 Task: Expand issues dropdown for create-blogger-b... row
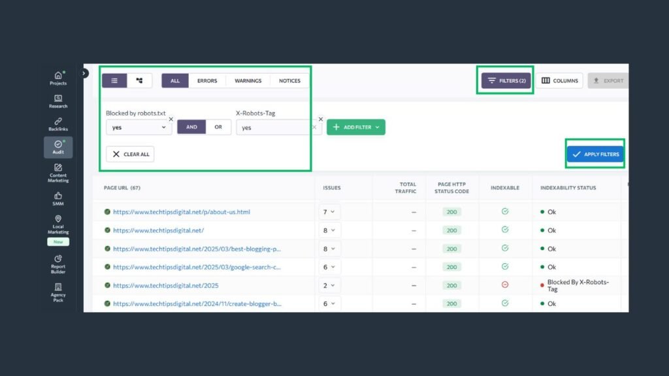(329, 304)
